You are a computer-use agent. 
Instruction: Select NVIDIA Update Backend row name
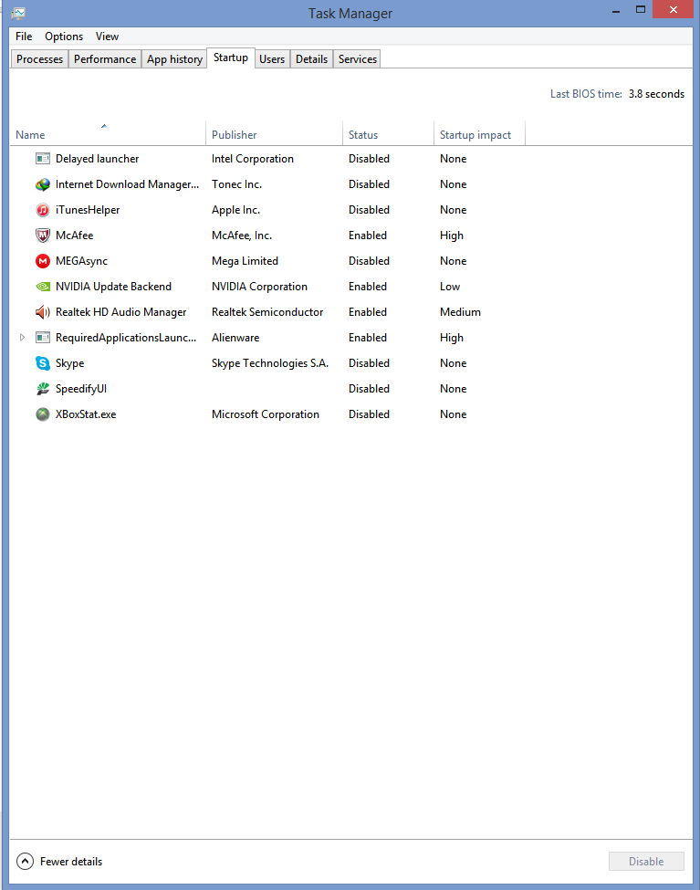pyautogui.click(x=113, y=287)
